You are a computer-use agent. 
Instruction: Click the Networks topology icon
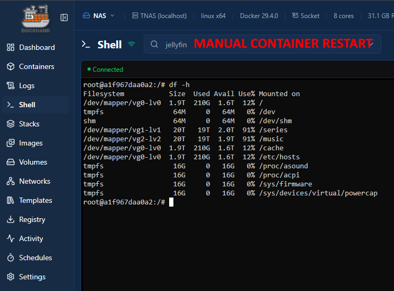tap(11, 181)
